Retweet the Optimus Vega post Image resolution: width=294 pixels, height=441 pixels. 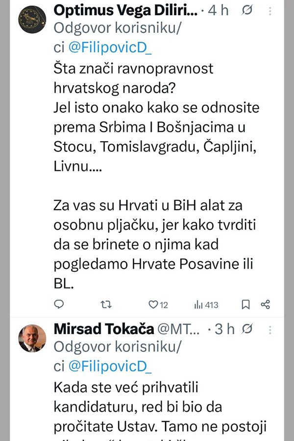(x=105, y=304)
